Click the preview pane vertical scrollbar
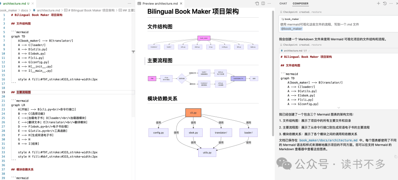Viewport: 398px width, 180px height. click(x=273, y=73)
